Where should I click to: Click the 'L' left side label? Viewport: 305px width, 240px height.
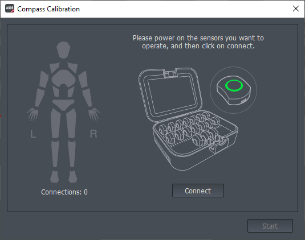[x=33, y=134]
